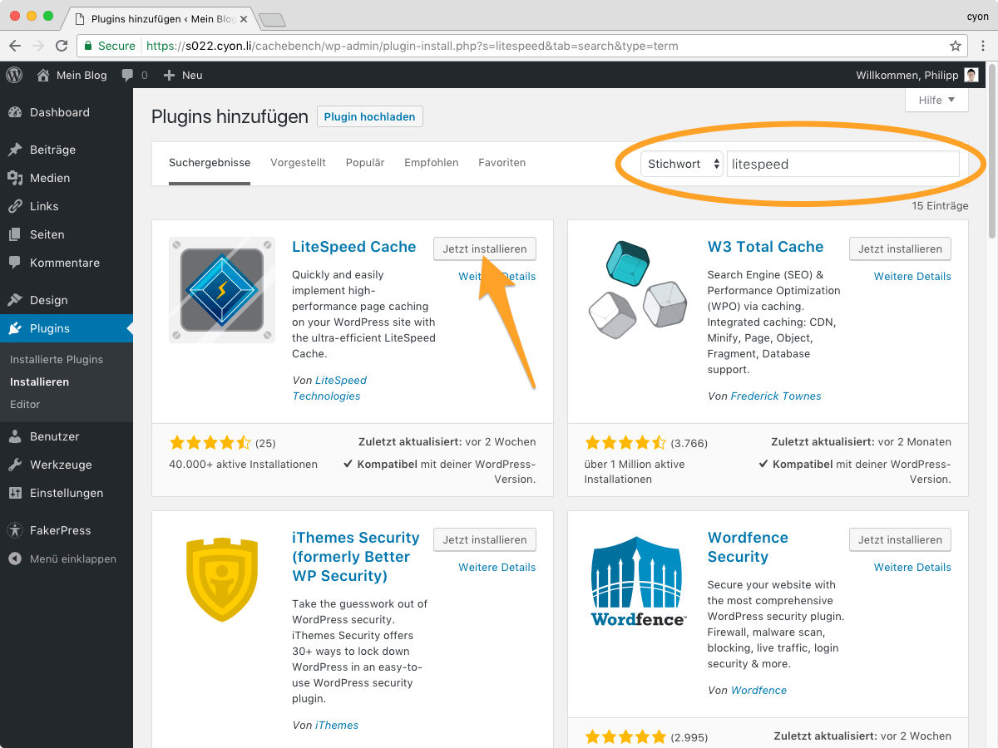Click the litespeed search input field
This screenshot has height=748, width=998.
click(842, 164)
